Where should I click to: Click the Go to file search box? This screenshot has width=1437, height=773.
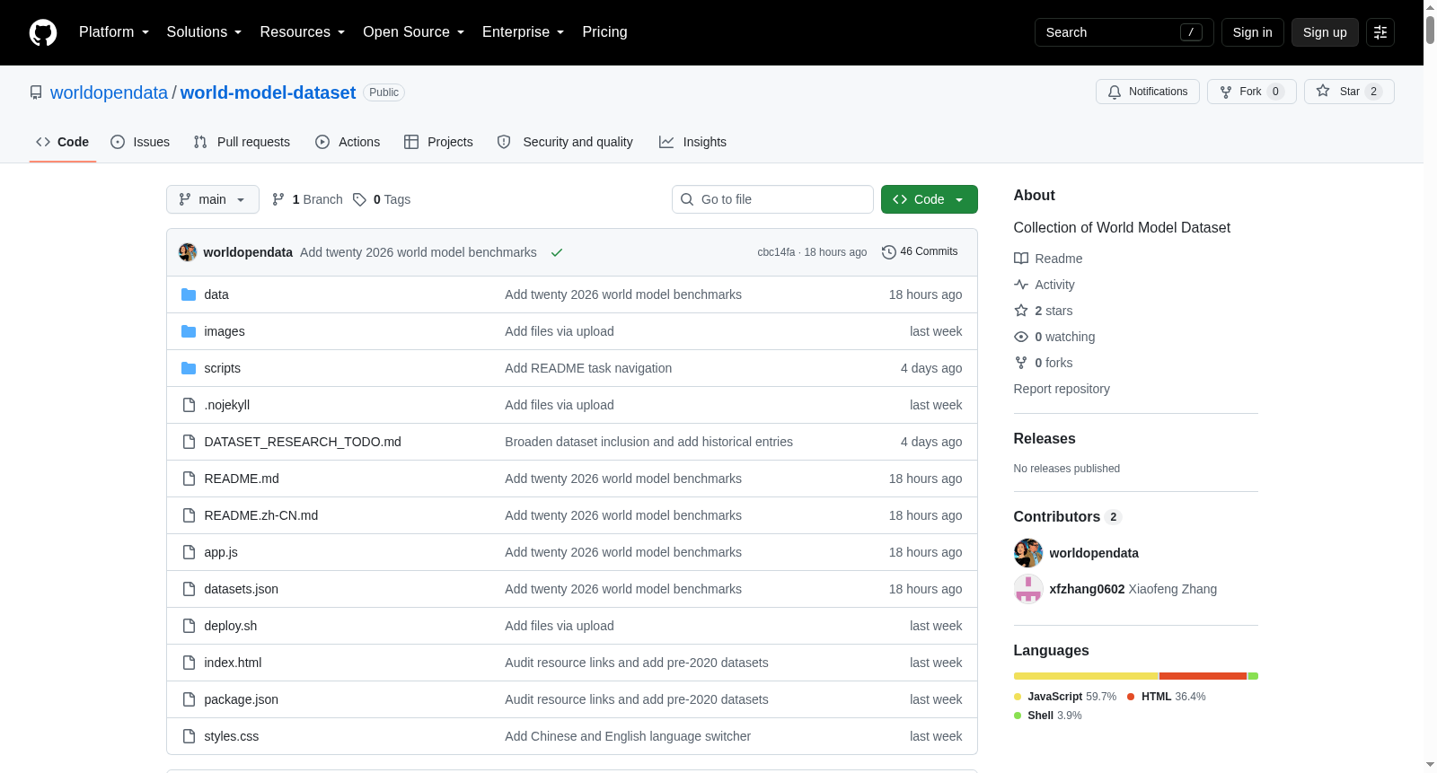[x=772, y=199]
